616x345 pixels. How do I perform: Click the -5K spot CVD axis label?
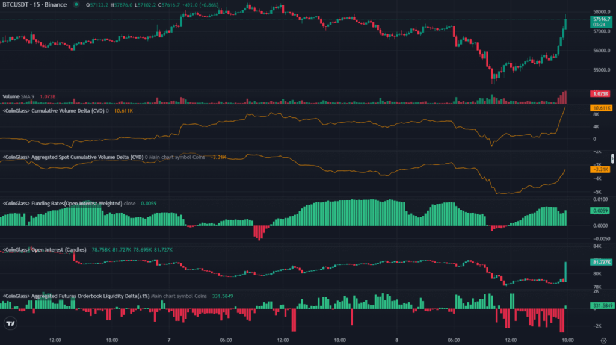pyautogui.click(x=597, y=192)
